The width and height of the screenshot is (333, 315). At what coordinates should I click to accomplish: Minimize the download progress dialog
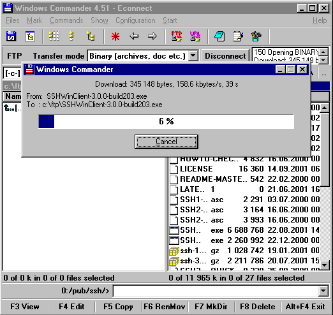(x=280, y=70)
